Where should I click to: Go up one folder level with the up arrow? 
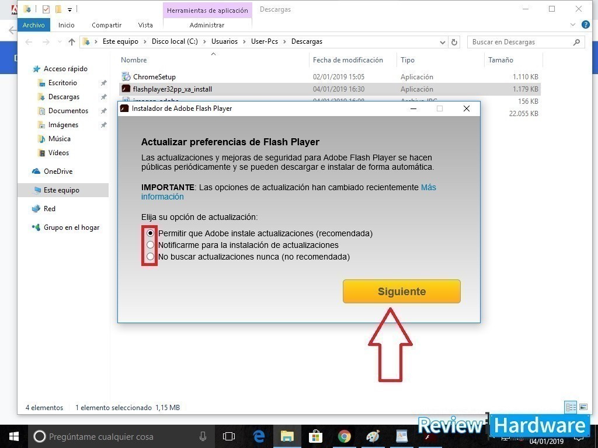[72, 42]
